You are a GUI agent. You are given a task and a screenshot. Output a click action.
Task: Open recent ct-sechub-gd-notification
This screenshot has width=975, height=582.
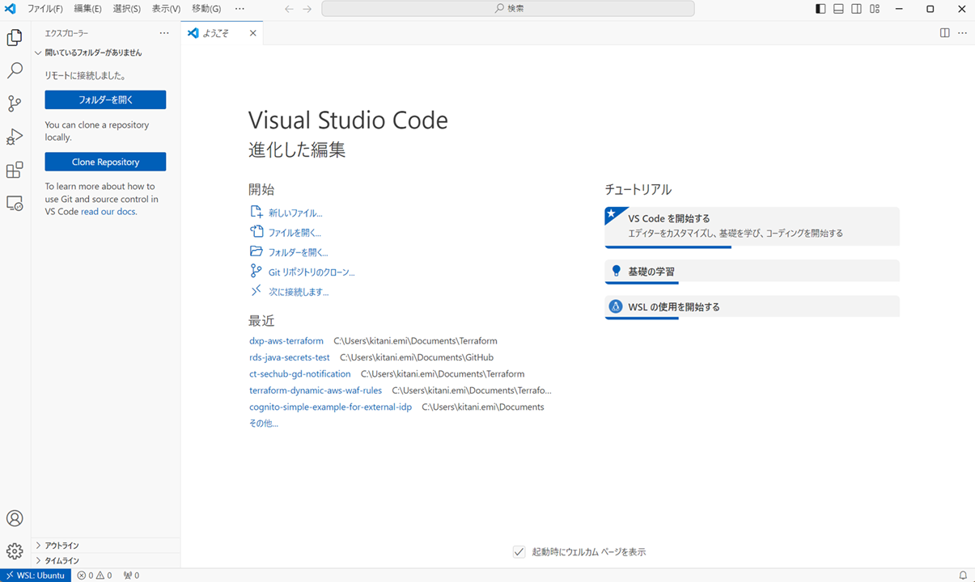pyautogui.click(x=300, y=374)
